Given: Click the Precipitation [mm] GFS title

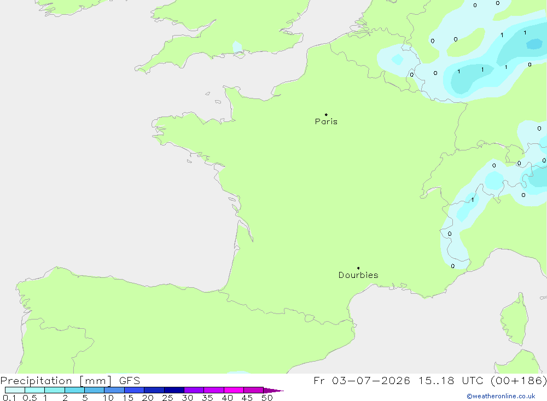Looking at the screenshot, I should 70,380.
